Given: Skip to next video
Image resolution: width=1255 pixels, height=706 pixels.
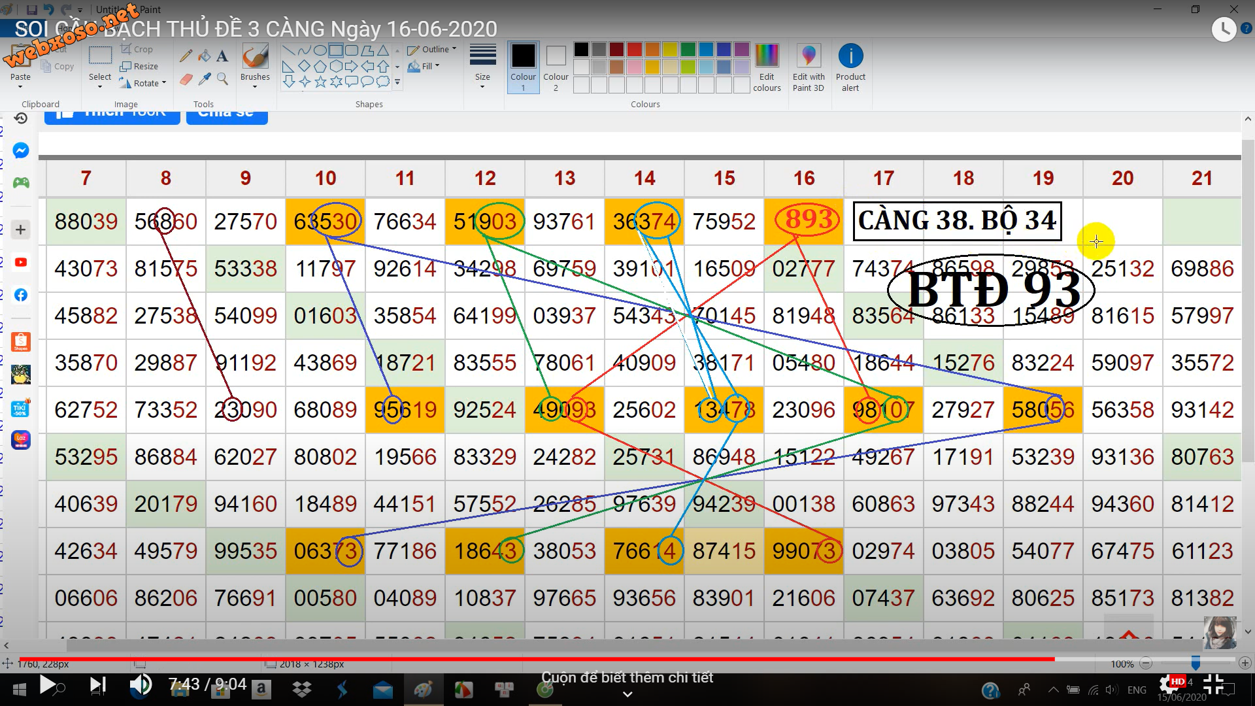Looking at the screenshot, I should (98, 685).
